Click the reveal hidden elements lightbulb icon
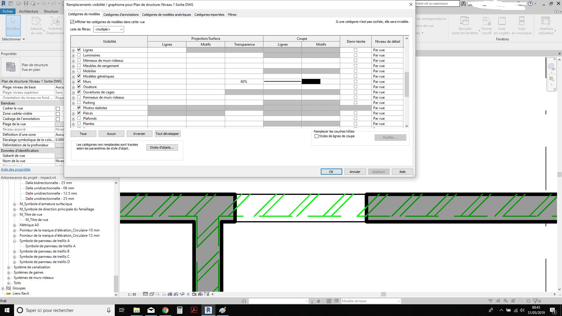This screenshot has height=316, width=562. pyautogui.click(x=188, y=294)
